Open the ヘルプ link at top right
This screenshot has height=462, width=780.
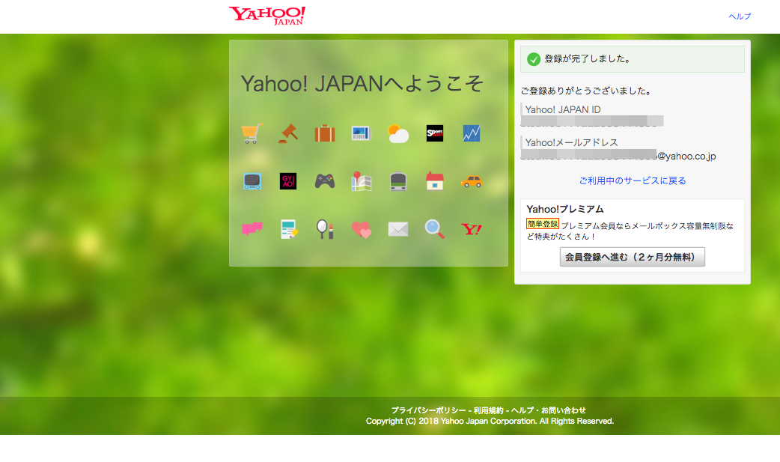point(740,16)
